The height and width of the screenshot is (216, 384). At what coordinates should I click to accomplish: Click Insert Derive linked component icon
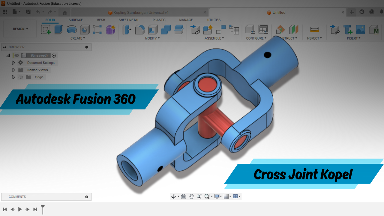pos(334,29)
